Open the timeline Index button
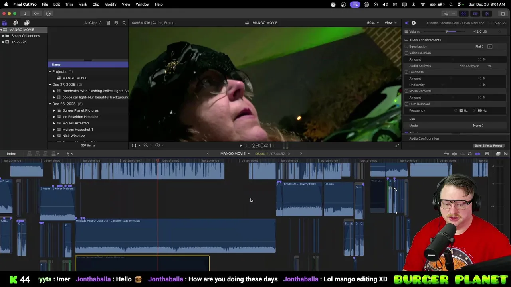The width and height of the screenshot is (511, 287). 11,154
